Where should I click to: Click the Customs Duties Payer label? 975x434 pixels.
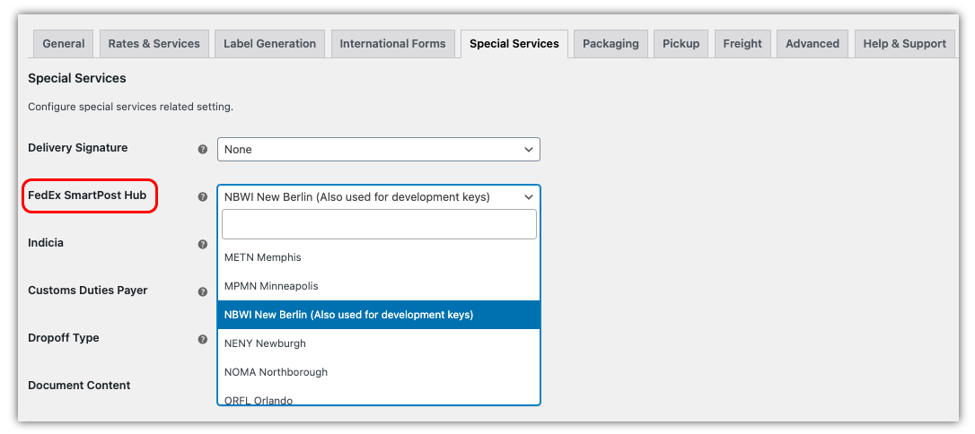pos(88,290)
